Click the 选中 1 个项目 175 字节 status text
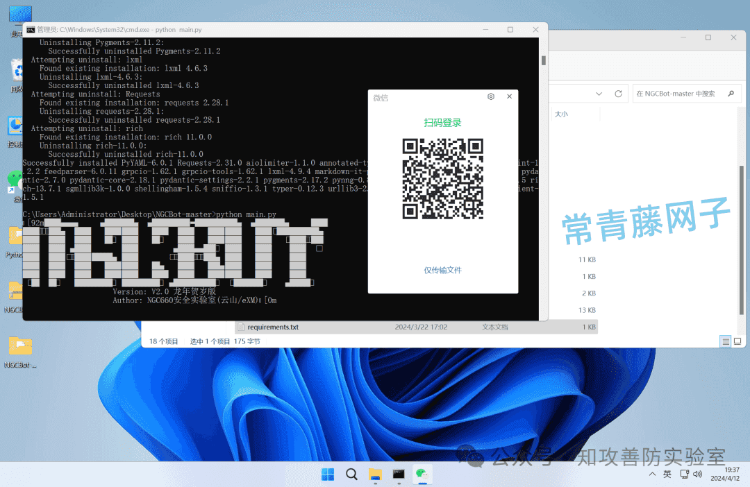 click(225, 342)
